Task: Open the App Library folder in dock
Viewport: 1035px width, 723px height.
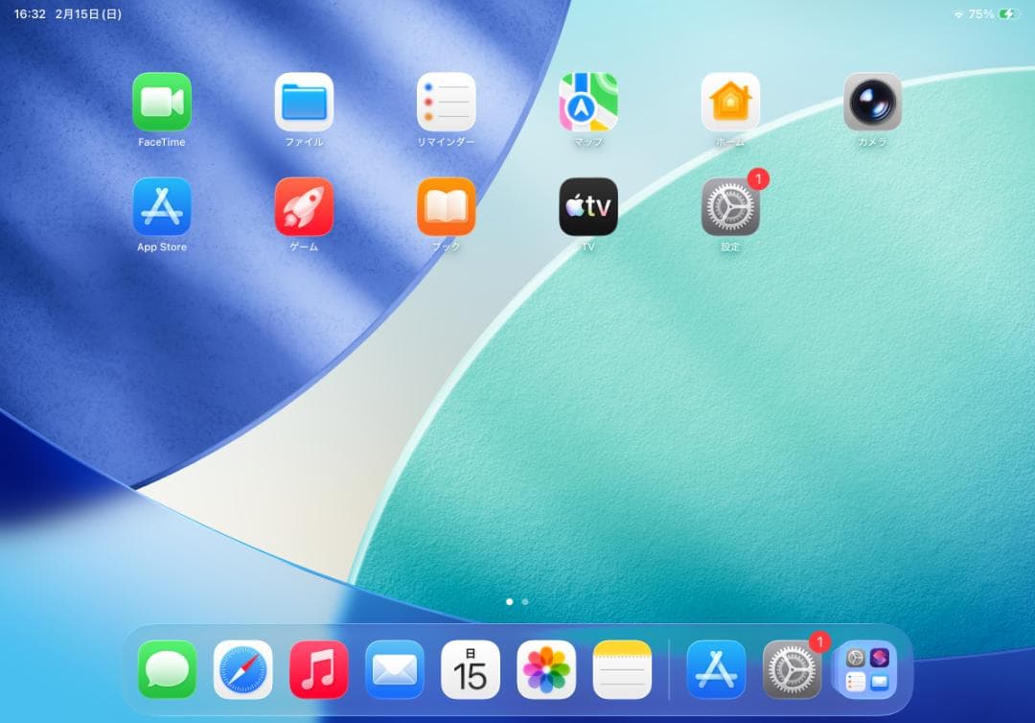Action: click(867, 669)
